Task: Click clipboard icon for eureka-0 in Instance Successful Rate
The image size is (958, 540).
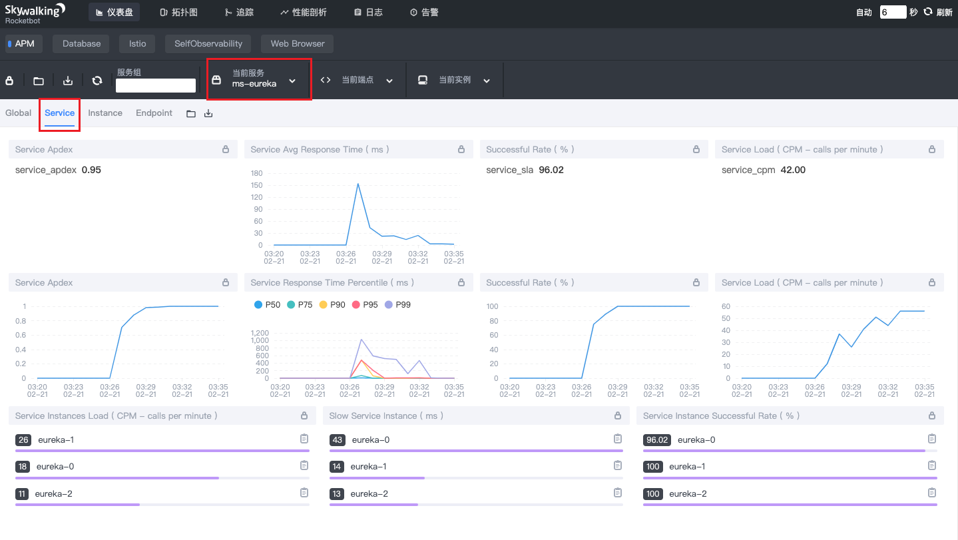Action: pyautogui.click(x=932, y=439)
